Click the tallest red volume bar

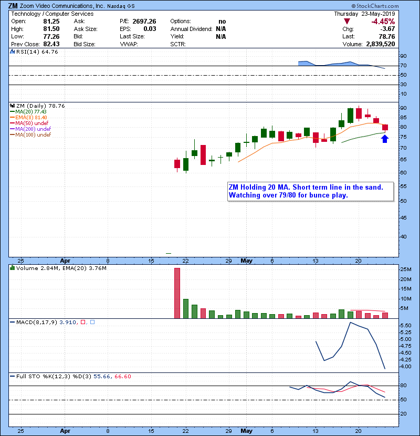[x=177, y=293]
